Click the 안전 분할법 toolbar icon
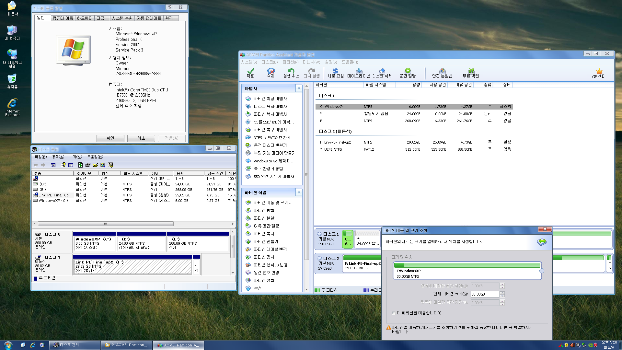Image resolution: width=622 pixels, height=350 pixels. [x=442, y=73]
